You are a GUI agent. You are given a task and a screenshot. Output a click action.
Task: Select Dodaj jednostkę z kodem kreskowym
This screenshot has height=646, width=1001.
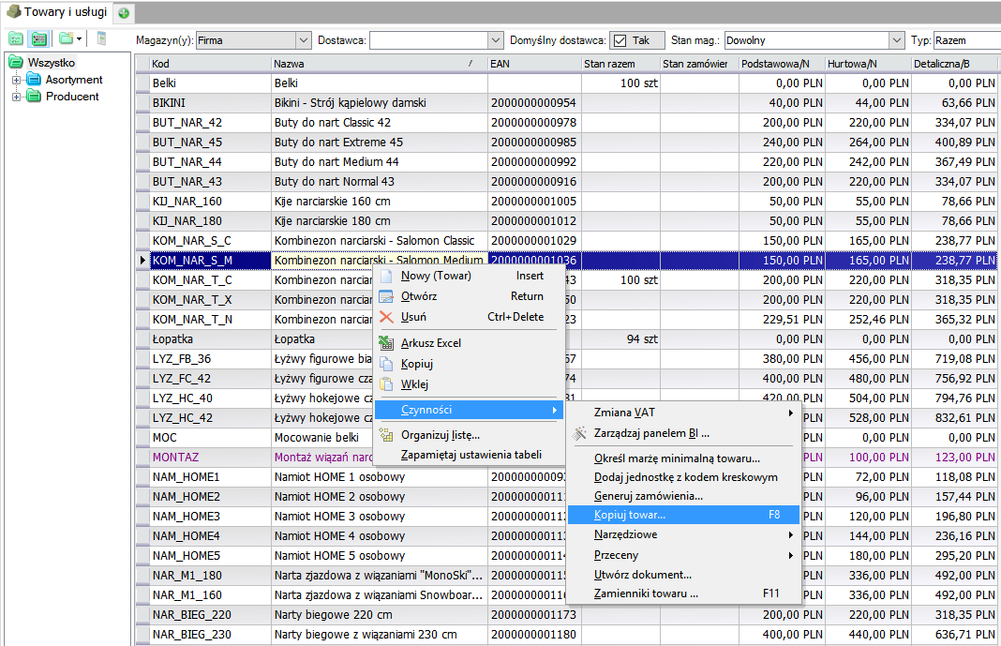683,477
